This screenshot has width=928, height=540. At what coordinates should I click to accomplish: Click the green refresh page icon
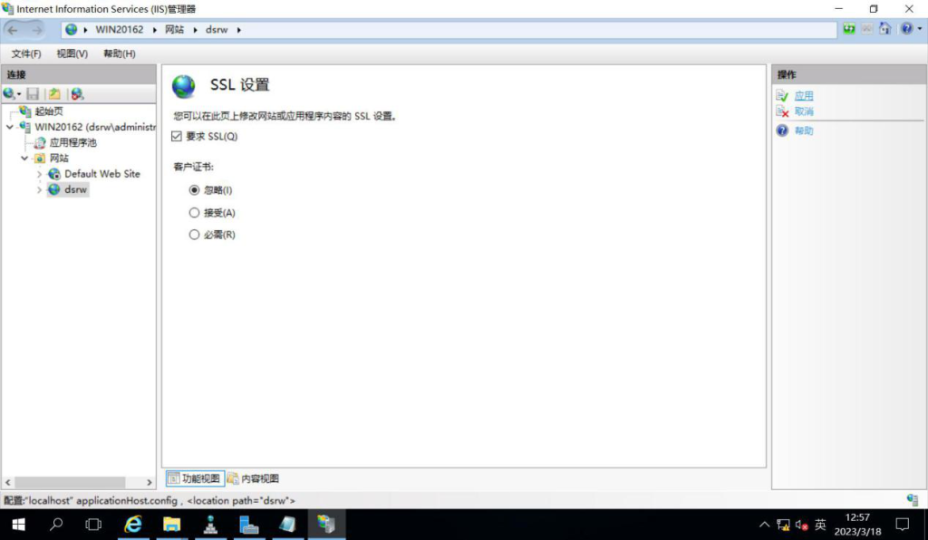pyautogui.click(x=849, y=29)
